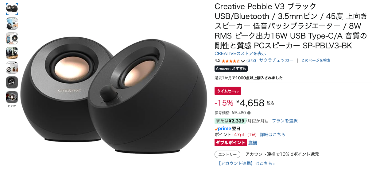Image resolution: width=376 pixels, height=169 pixels.
Task: Click the star rating icons
Action: 231,61
